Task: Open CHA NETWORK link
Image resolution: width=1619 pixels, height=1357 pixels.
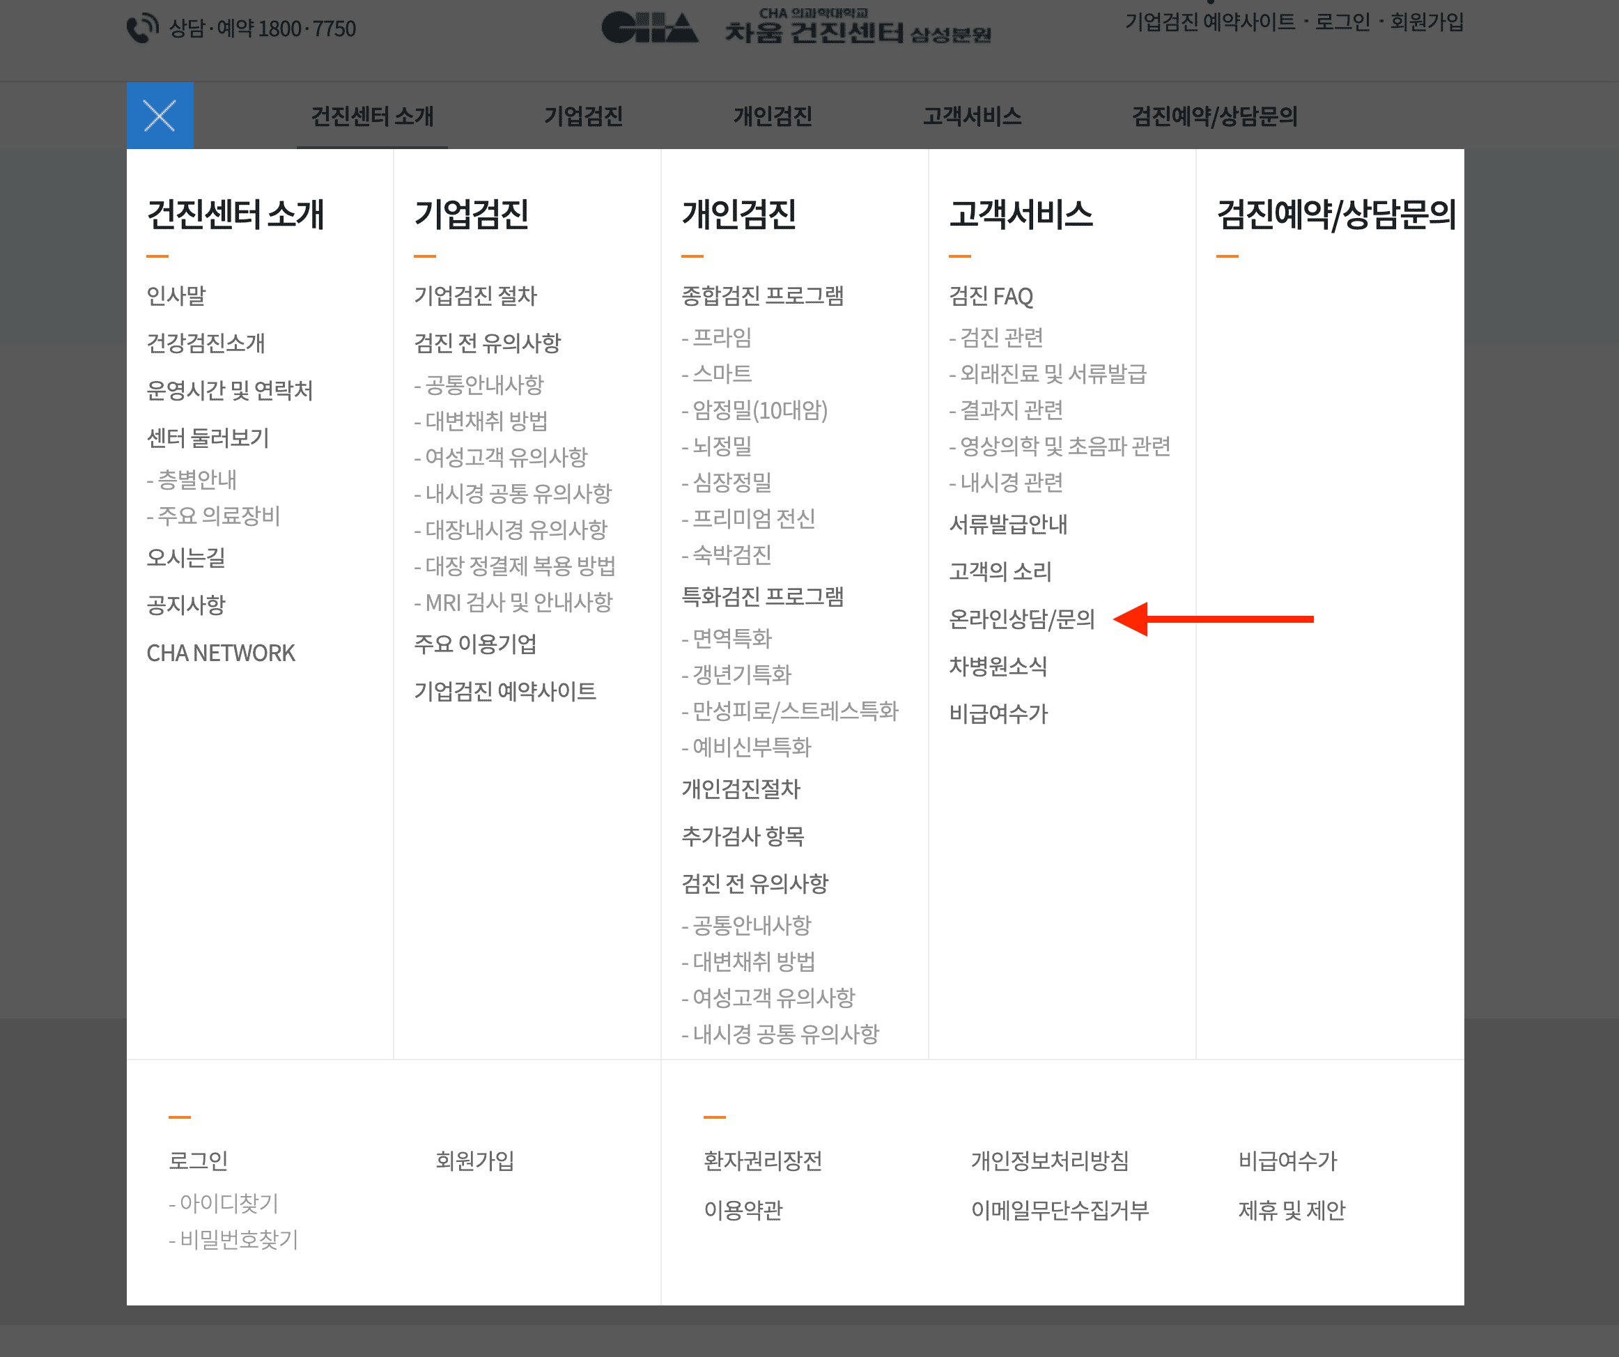Action: [221, 653]
